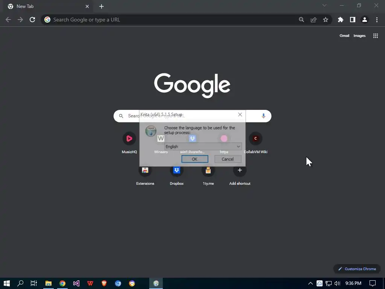Screen dimensions: 385x289
Task: Open the Windows Start menu
Action: click(7, 283)
